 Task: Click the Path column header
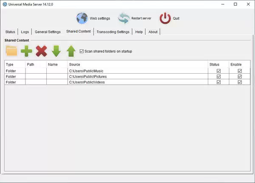[36, 64]
